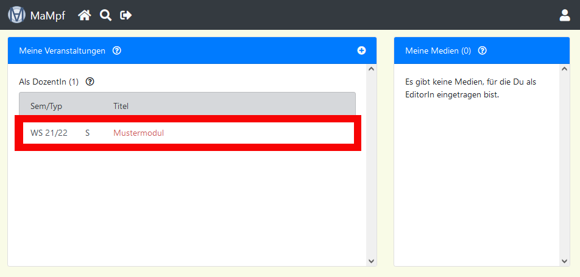Add an event with the plus icon
This screenshot has height=277, width=580.
tap(361, 51)
